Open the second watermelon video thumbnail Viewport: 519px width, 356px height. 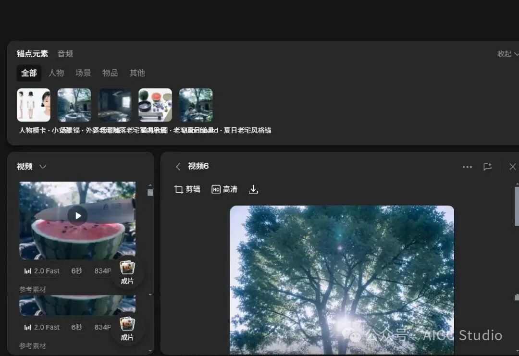[x=77, y=306]
